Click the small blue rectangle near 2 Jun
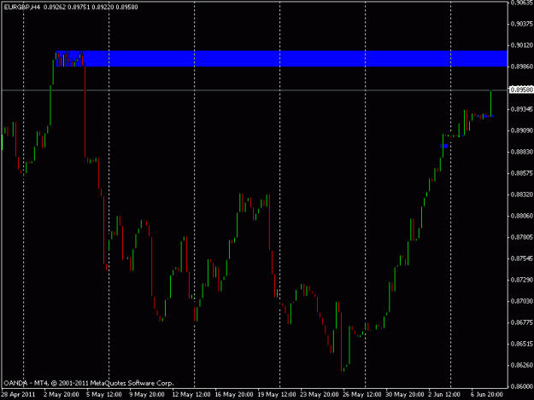Image resolution: width=534 pixels, height=400 pixels. (x=444, y=146)
